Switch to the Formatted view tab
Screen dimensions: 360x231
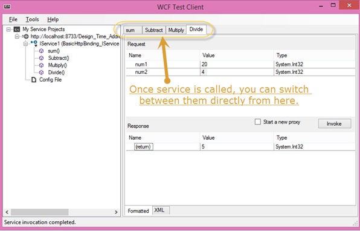pos(138,210)
